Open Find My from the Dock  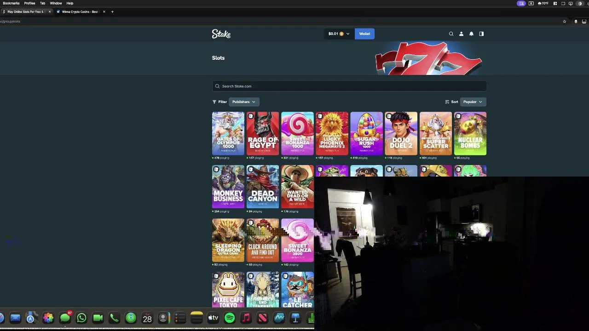tap(131, 318)
